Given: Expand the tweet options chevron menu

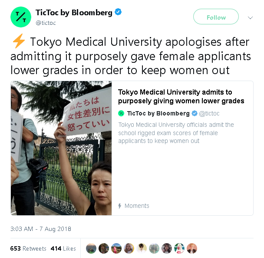Looking at the screenshot, I should [x=250, y=17].
